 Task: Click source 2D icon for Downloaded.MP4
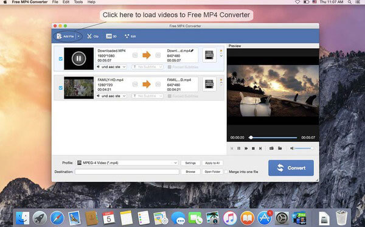tap(135, 55)
